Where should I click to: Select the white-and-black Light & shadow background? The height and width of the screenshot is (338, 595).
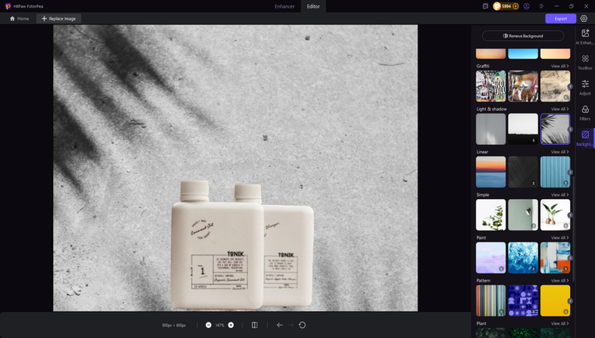click(523, 129)
